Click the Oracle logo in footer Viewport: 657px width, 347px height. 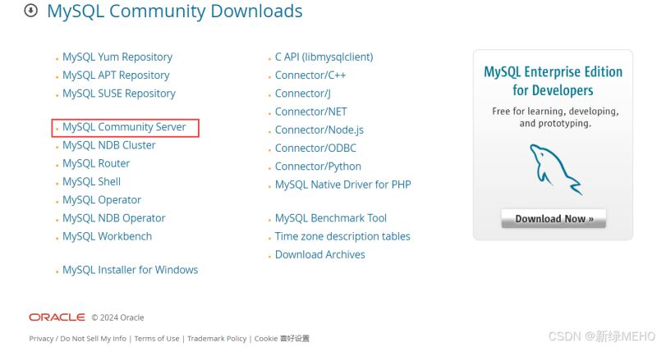coord(57,317)
